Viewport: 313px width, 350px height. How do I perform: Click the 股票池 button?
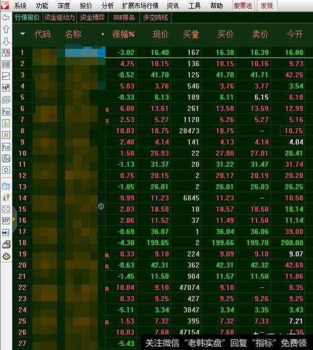[243, 6]
